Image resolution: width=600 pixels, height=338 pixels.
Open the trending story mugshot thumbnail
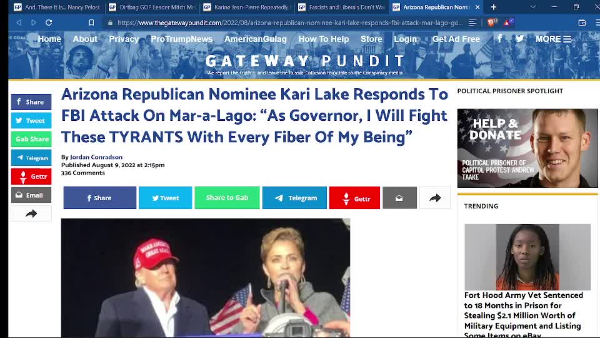coord(527,257)
